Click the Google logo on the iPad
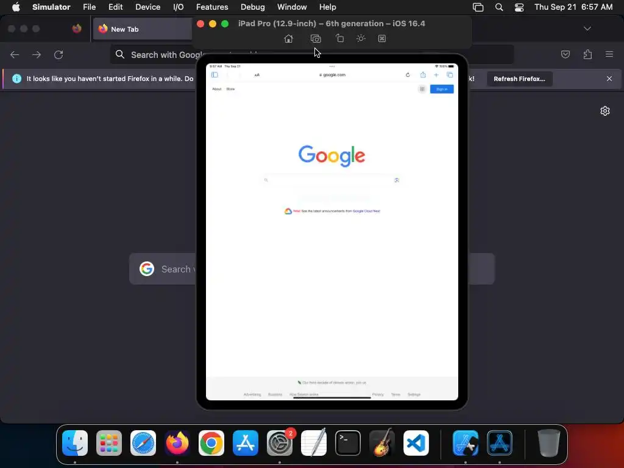624x468 pixels. coord(331,155)
